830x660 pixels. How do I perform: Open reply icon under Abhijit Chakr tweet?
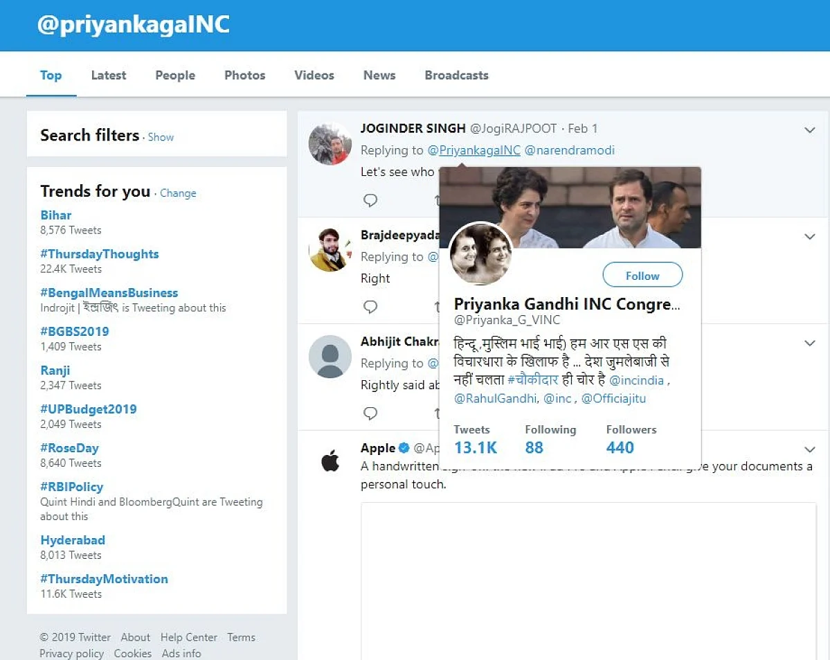tap(370, 413)
